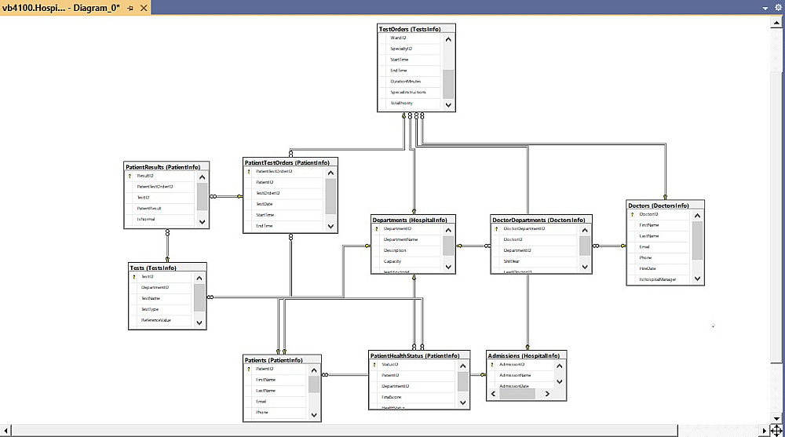Screen dimensions: 785x437
Task: Select the SpecialInstructions column in TestOrders
Action: [410, 92]
